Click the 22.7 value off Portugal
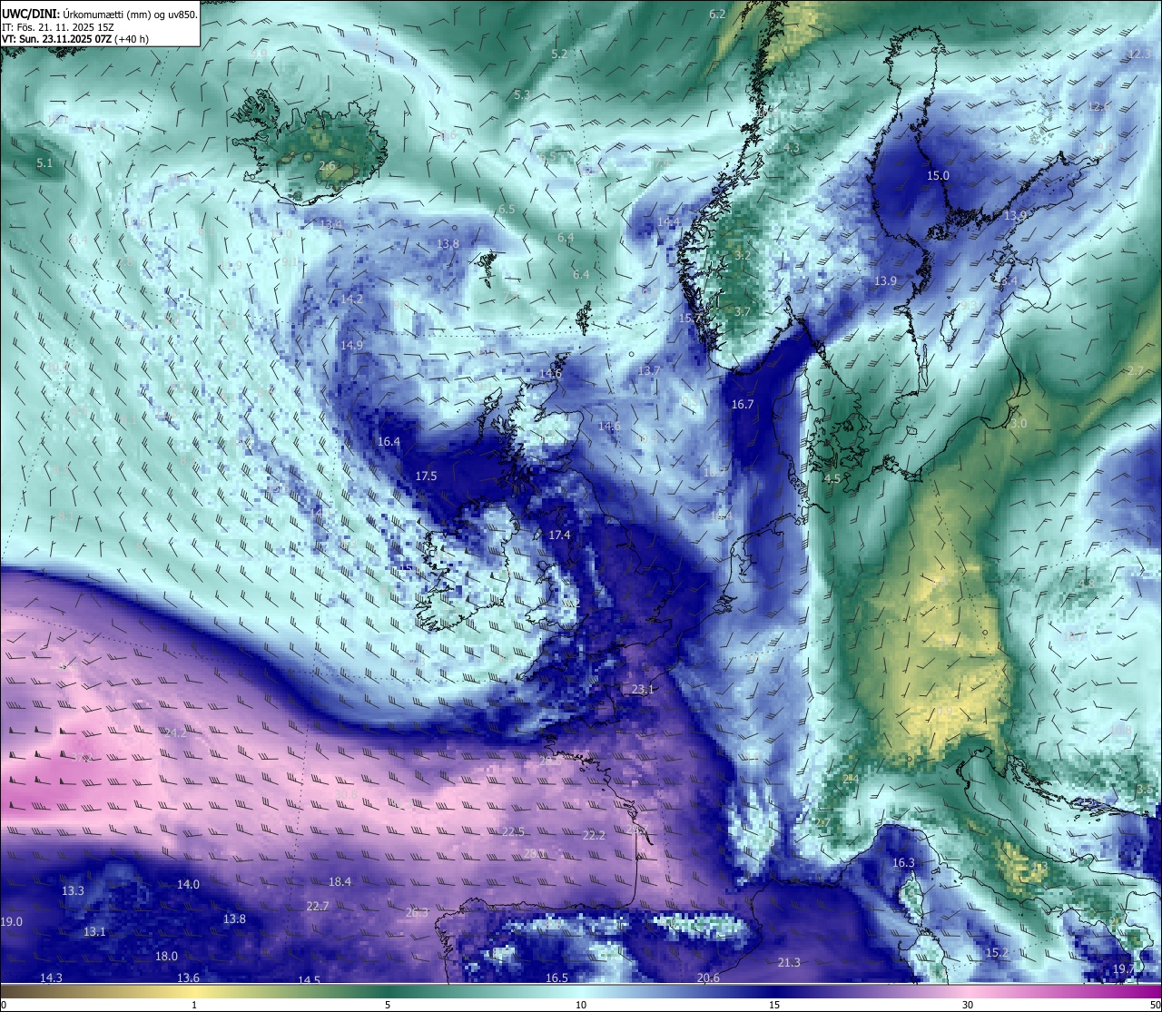 pyautogui.click(x=317, y=906)
